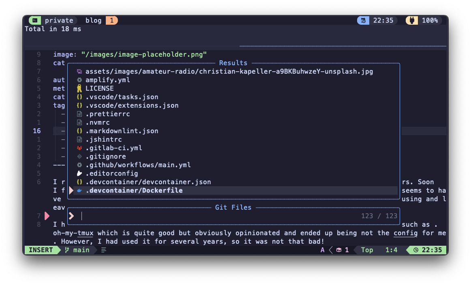Select the private tmux session label
The height and width of the screenshot is (285, 471).
[59, 20]
